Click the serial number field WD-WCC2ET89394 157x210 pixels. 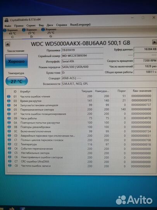click(82, 56)
